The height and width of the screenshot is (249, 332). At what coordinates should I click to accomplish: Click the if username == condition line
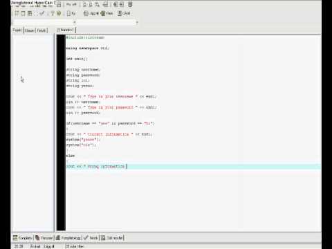pyautogui.click(x=110, y=123)
